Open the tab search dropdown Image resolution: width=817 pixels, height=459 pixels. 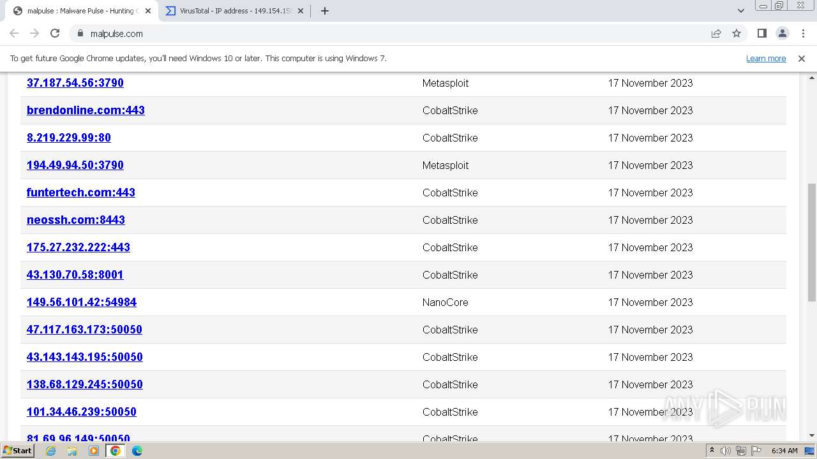740,11
